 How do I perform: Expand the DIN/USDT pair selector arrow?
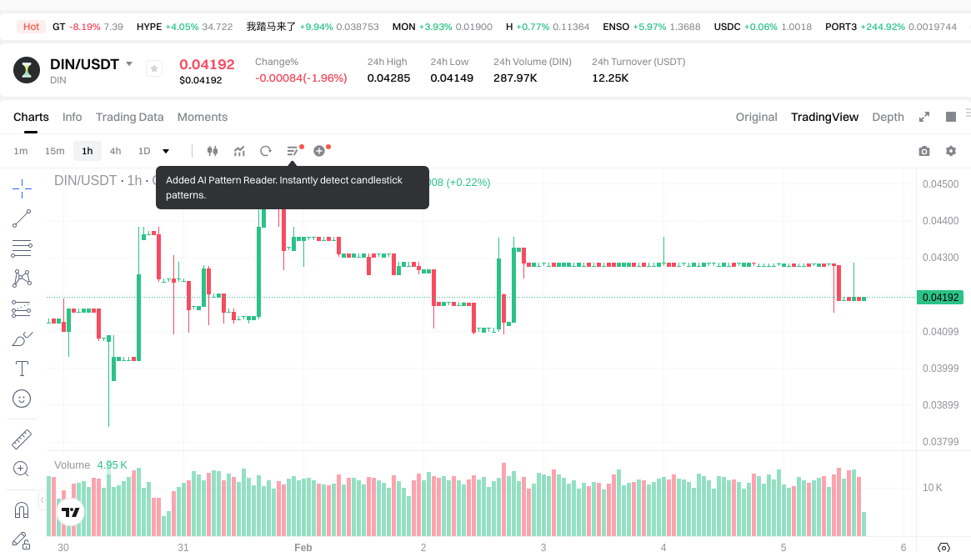click(x=129, y=64)
